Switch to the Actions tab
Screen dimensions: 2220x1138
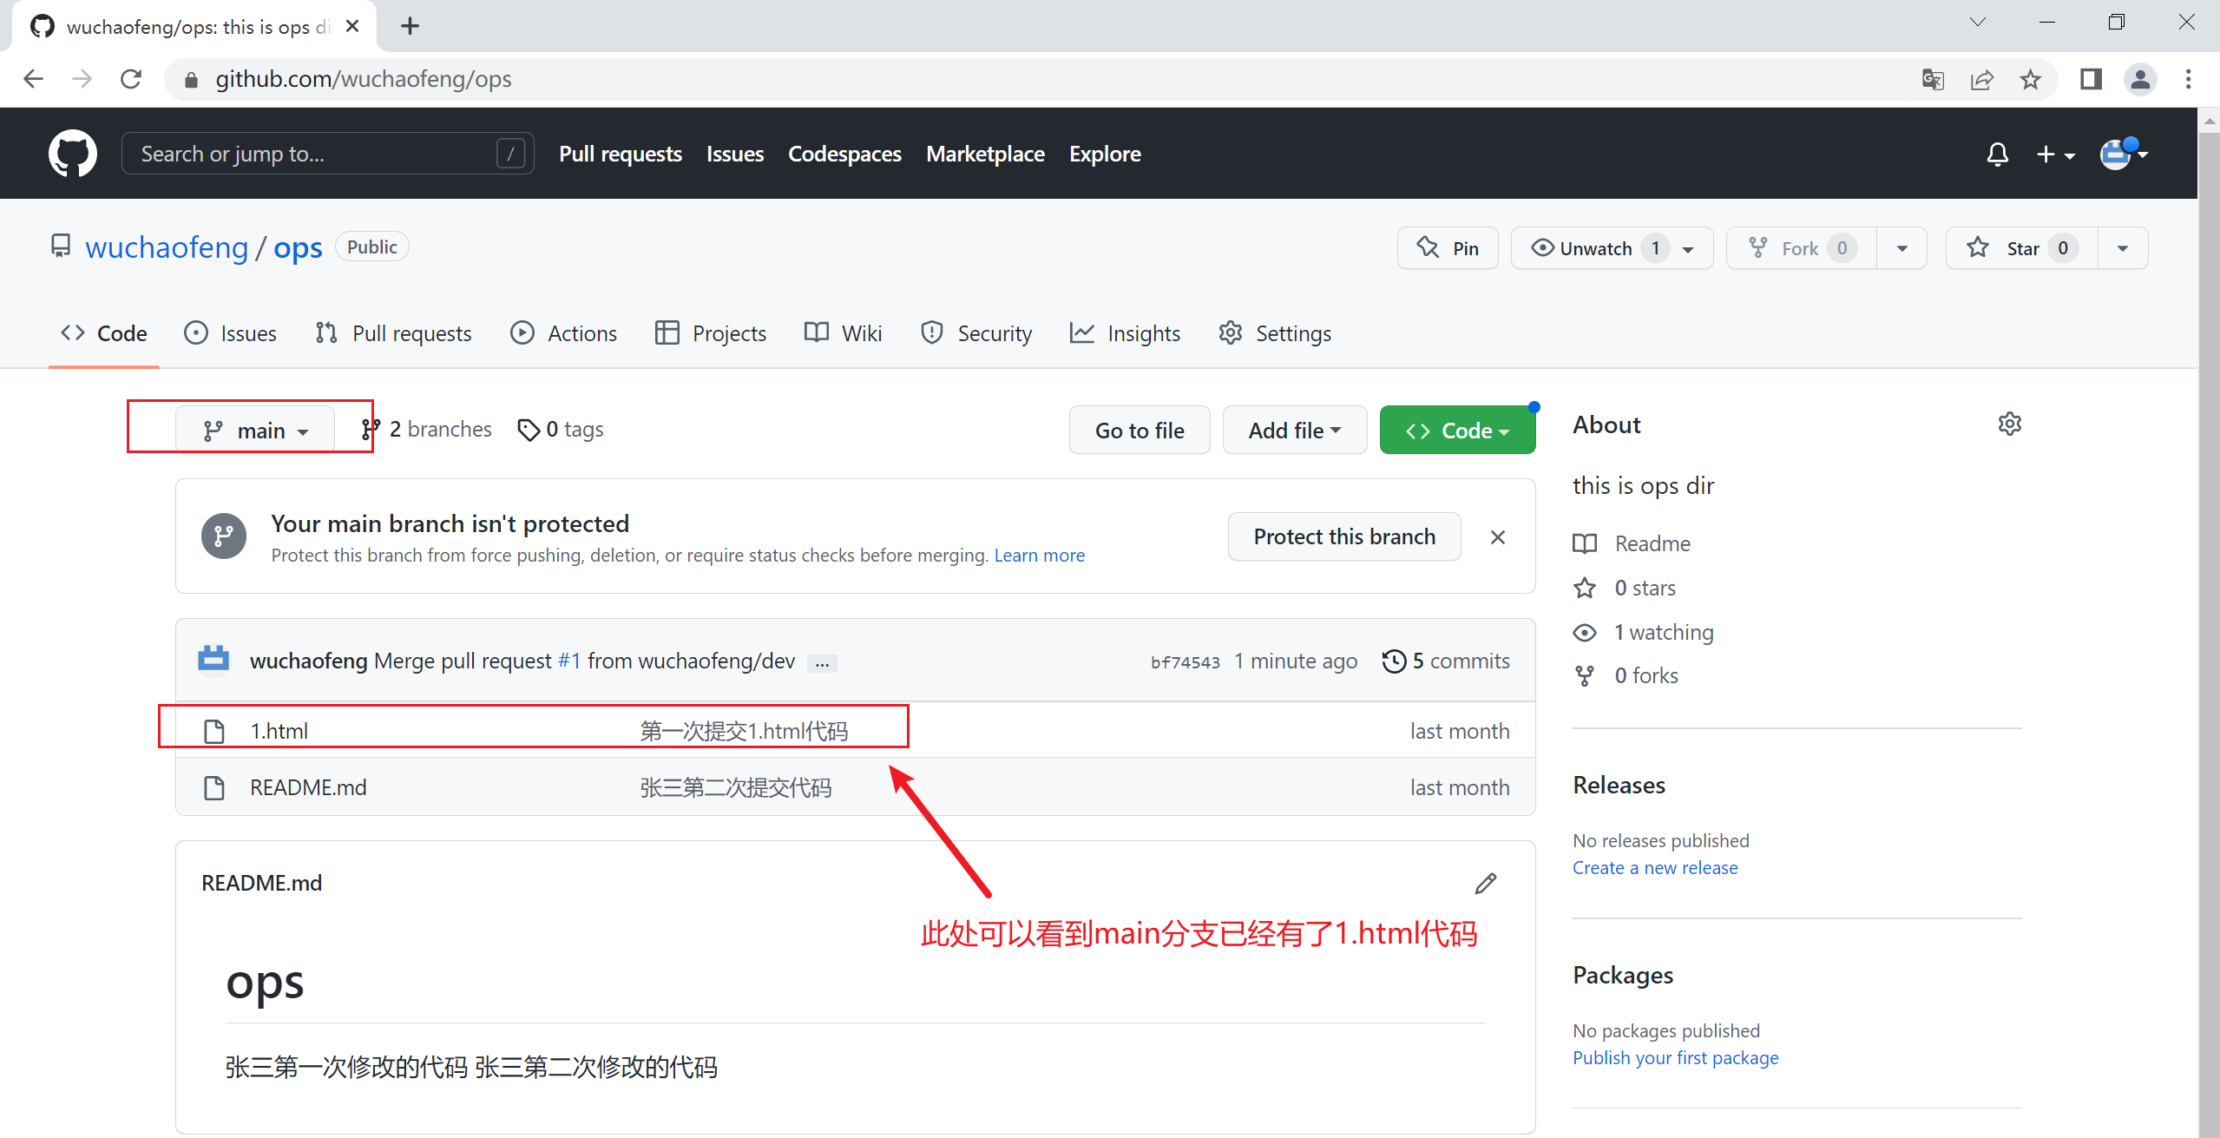(x=563, y=333)
